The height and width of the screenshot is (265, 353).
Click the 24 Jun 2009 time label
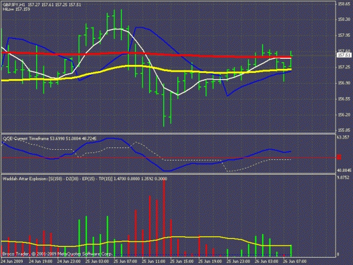tap(12, 262)
